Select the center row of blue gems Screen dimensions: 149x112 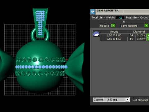point(41,67)
